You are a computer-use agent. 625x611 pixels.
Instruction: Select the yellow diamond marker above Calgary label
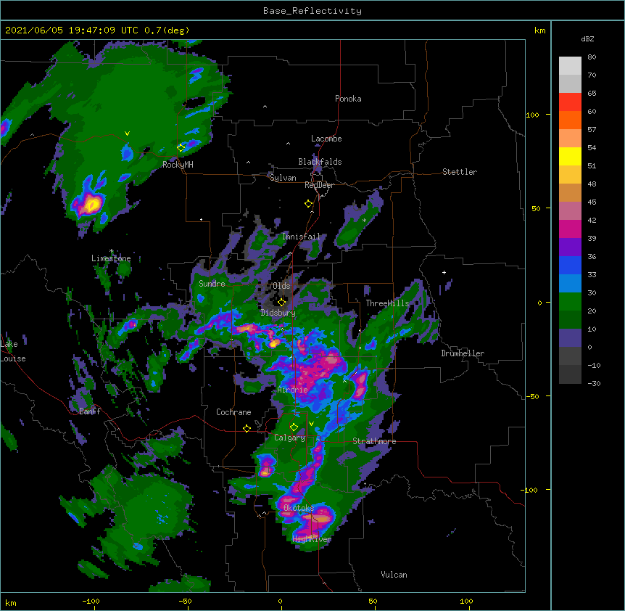(294, 427)
